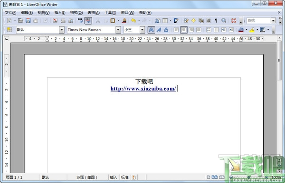
Task: Open the 文件(F) menu
Action: [x=10, y=13]
